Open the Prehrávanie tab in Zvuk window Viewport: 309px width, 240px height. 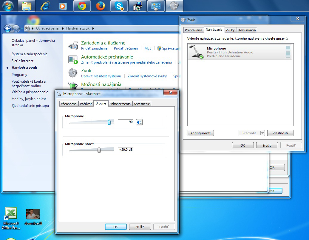coord(194,30)
